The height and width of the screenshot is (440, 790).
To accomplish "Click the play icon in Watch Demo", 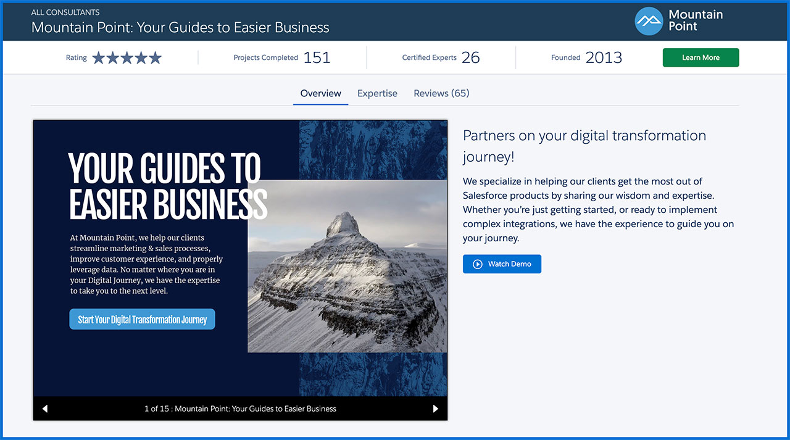I will pos(478,264).
